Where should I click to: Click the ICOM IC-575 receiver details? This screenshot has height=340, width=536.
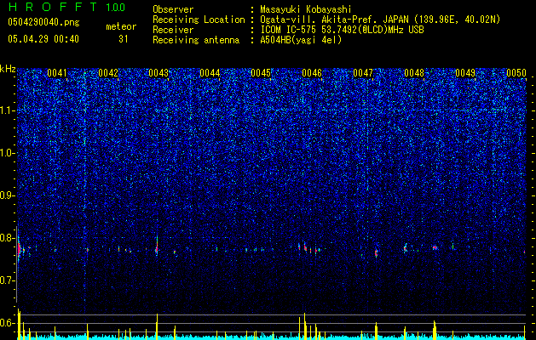click(x=342, y=30)
